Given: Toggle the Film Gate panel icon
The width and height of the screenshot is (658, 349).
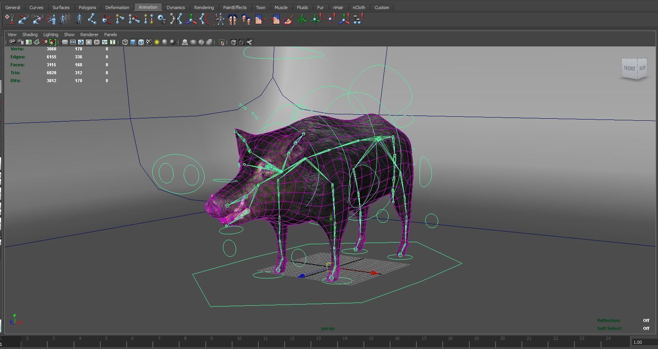Looking at the screenshot, I should point(73,42).
